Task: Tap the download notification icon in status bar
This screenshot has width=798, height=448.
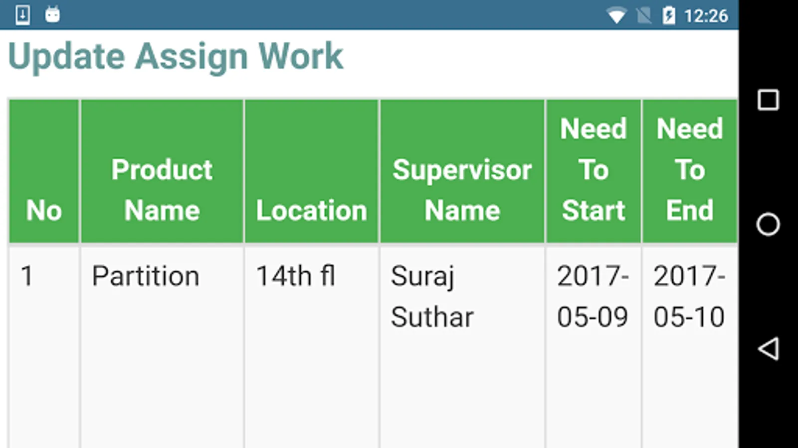Action: tap(23, 15)
